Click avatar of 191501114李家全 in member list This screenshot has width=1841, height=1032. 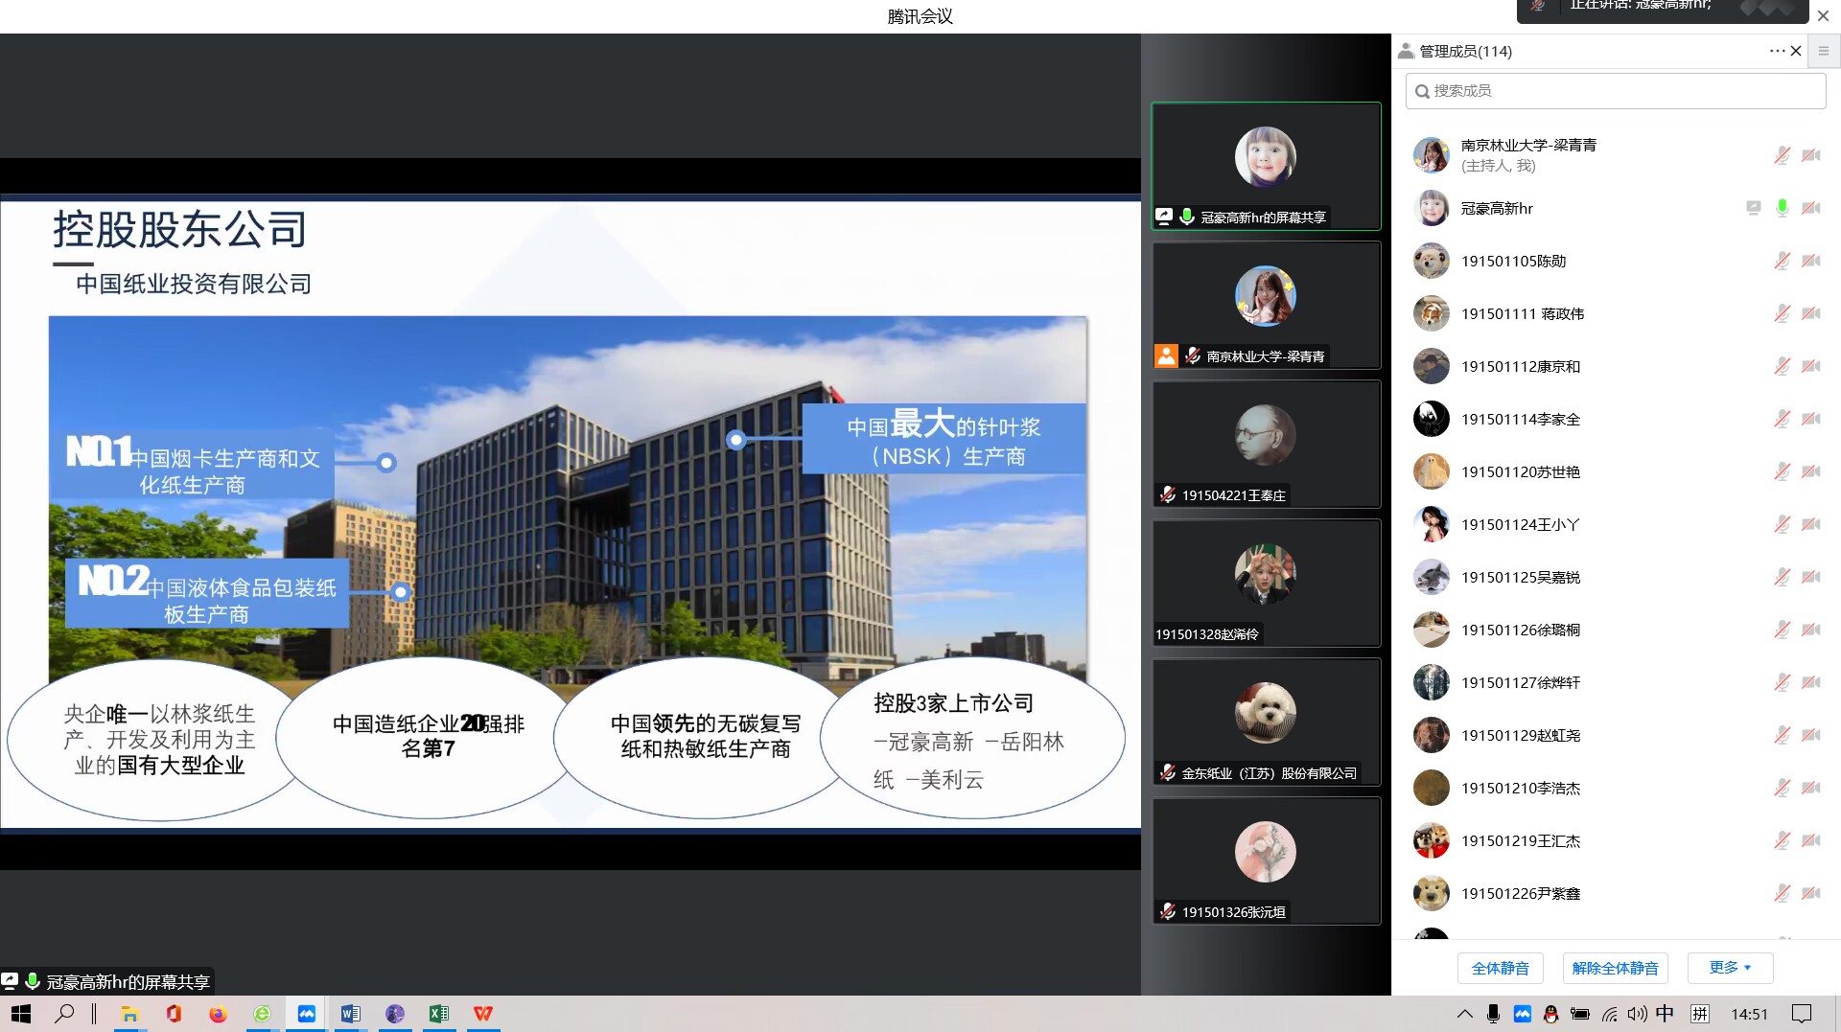(1431, 419)
